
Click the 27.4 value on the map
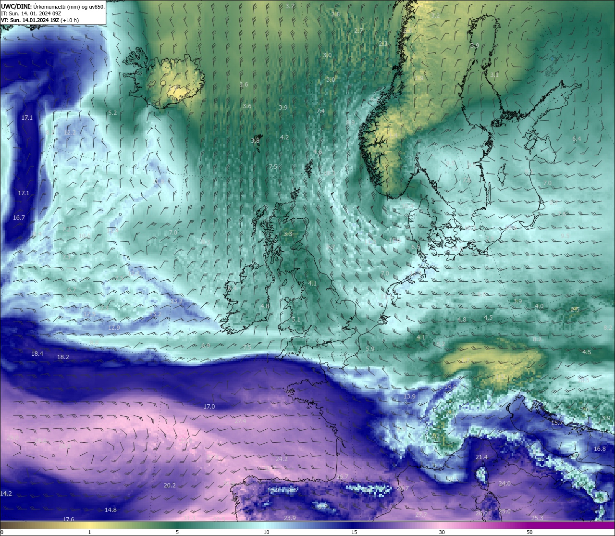[x=240, y=421]
